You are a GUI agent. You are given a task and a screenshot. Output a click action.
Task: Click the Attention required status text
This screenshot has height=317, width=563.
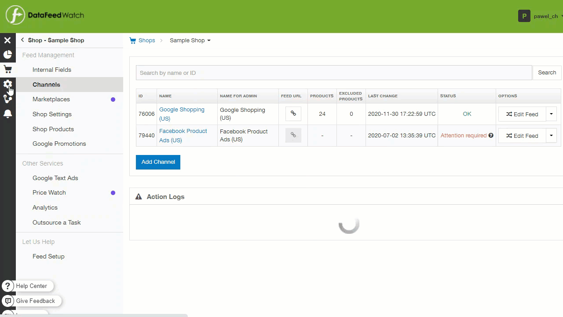464,136
